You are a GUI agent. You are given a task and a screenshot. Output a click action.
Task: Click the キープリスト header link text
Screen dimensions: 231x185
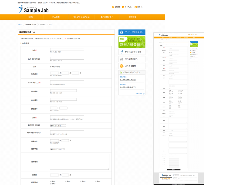[129, 7]
